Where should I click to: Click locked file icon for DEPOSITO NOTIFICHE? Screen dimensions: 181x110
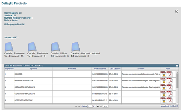[163, 100]
